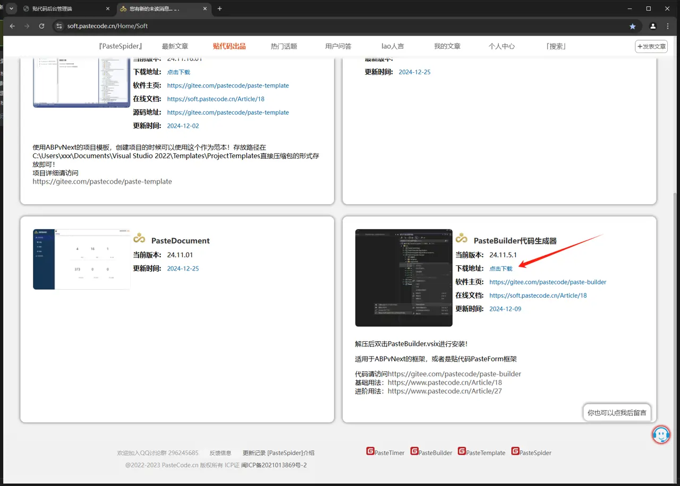
Task: Click the Gitee icon beside PasteTemplate
Action: [462, 451]
